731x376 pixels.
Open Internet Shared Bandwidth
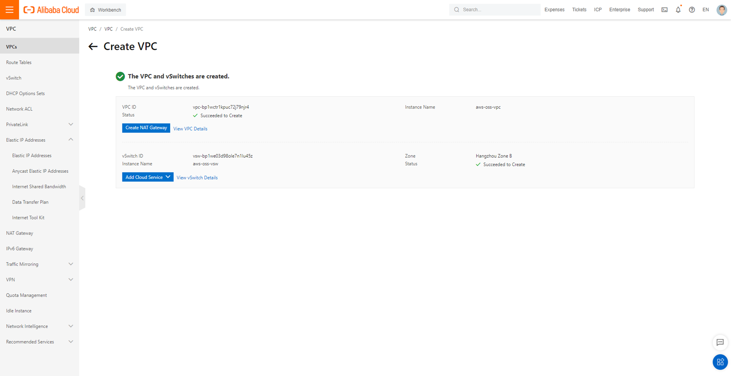tap(39, 187)
